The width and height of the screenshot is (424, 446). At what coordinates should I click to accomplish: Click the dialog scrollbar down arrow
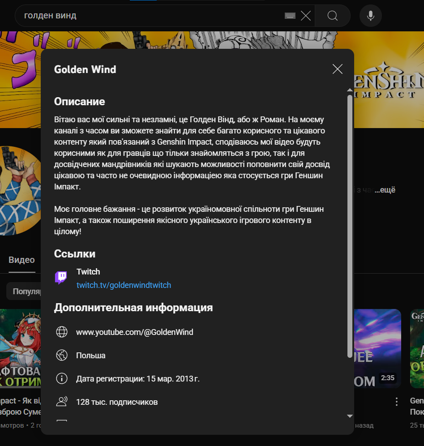[350, 416]
